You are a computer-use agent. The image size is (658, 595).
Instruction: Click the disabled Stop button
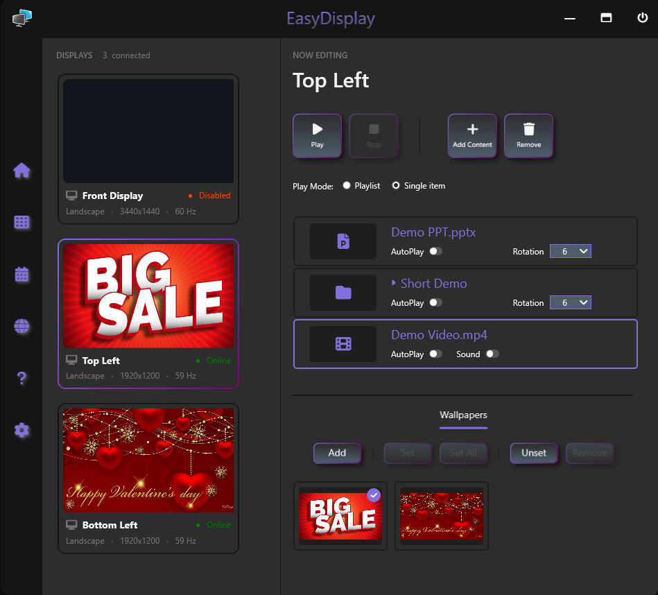pos(374,136)
